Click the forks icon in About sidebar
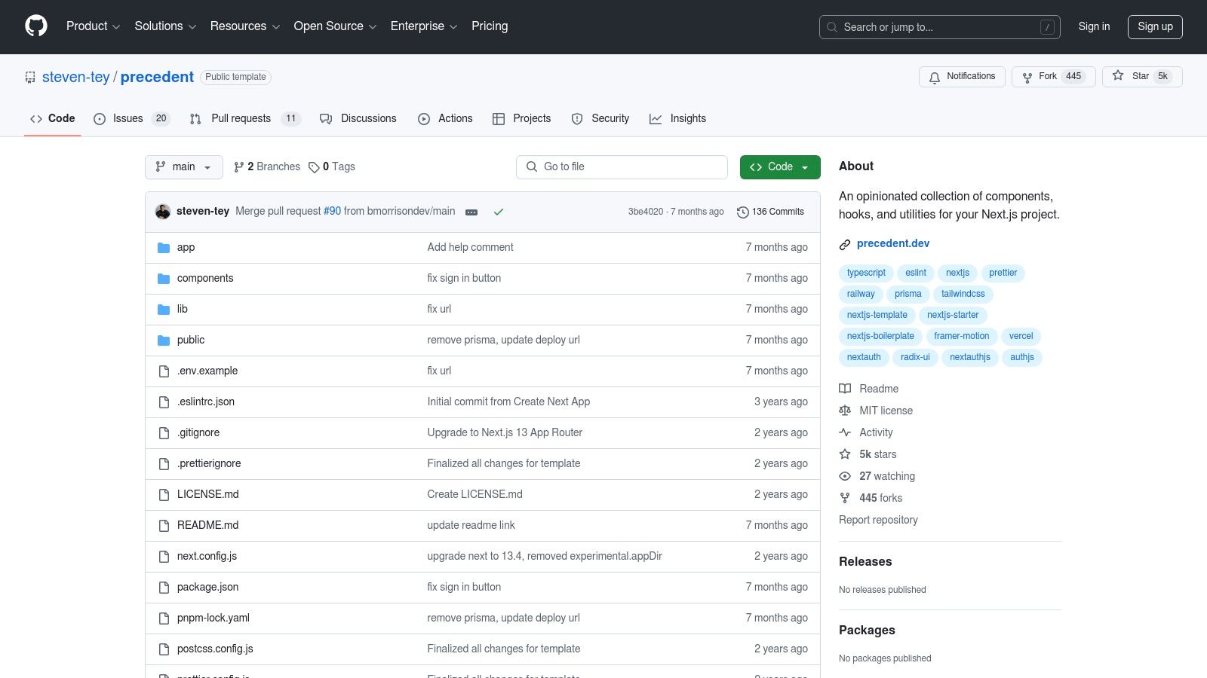Viewport: 1207px width, 678px height. [x=845, y=498]
